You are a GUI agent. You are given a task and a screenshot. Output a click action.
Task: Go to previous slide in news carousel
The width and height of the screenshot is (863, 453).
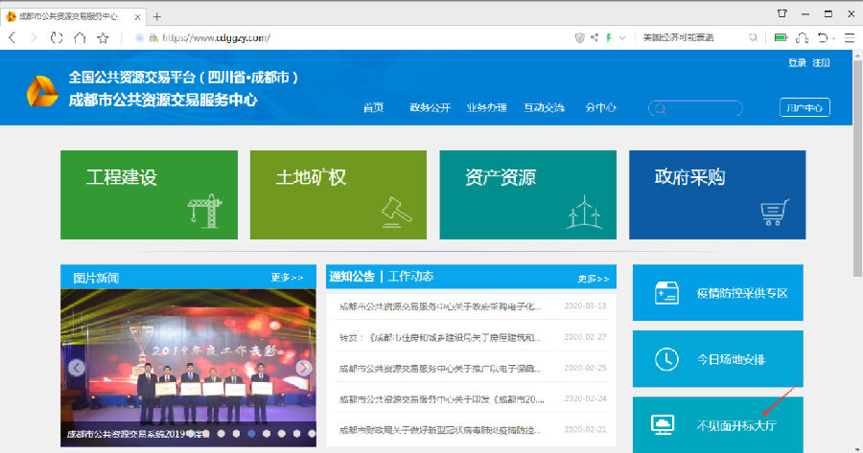point(72,368)
